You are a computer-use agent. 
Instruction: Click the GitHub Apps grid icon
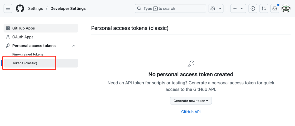(8, 28)
